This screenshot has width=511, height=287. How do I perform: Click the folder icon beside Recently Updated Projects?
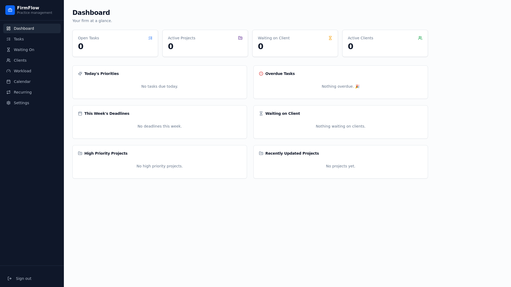tap(261, 153)
